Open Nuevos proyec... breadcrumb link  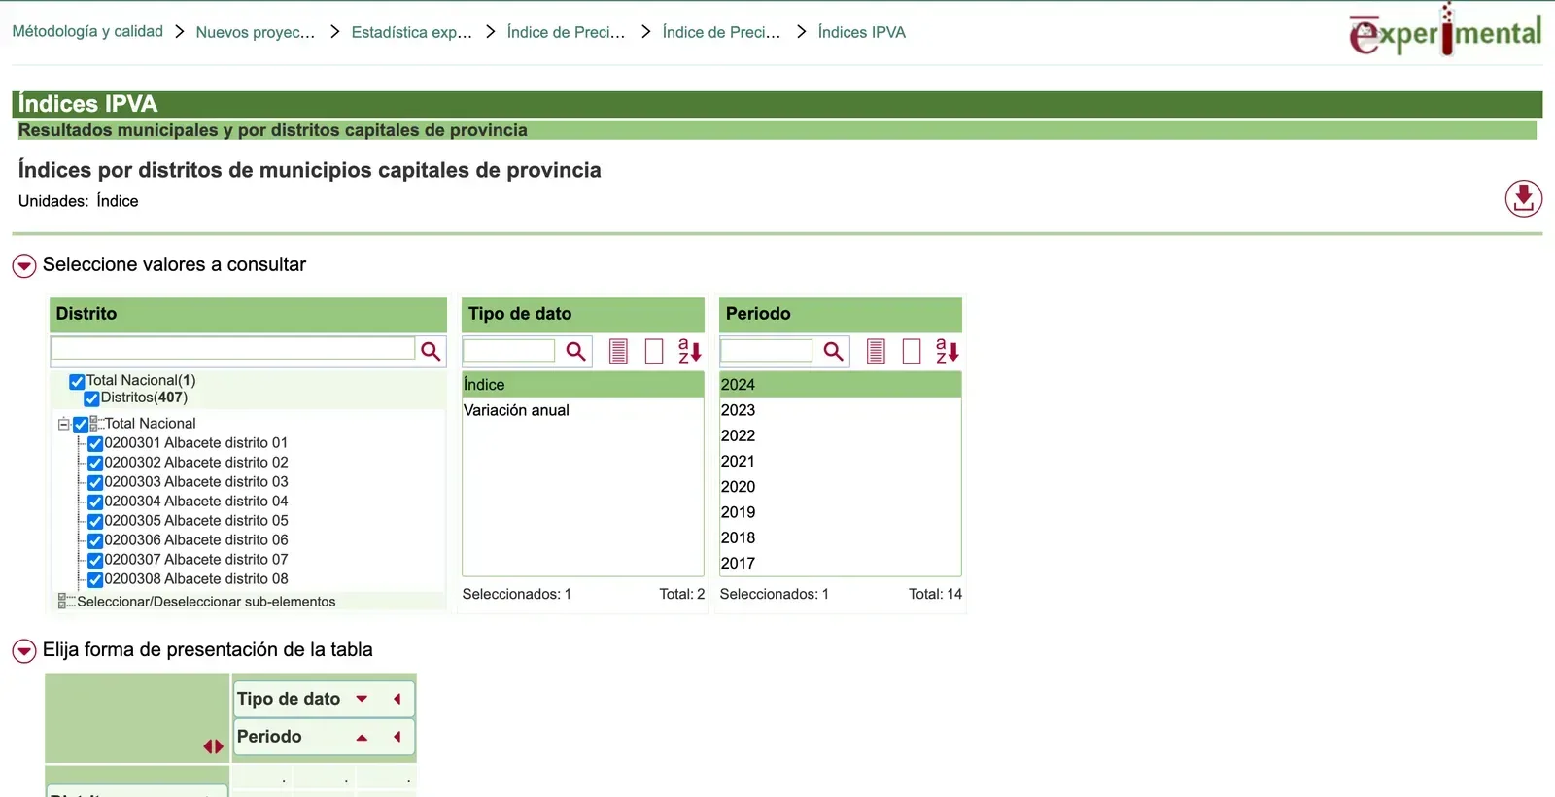pyautogui.click(x=256, y=32)
